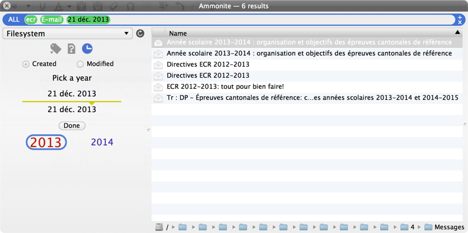Click the circular refresh arrow beside Filesystem

click(x=140, y=33)
